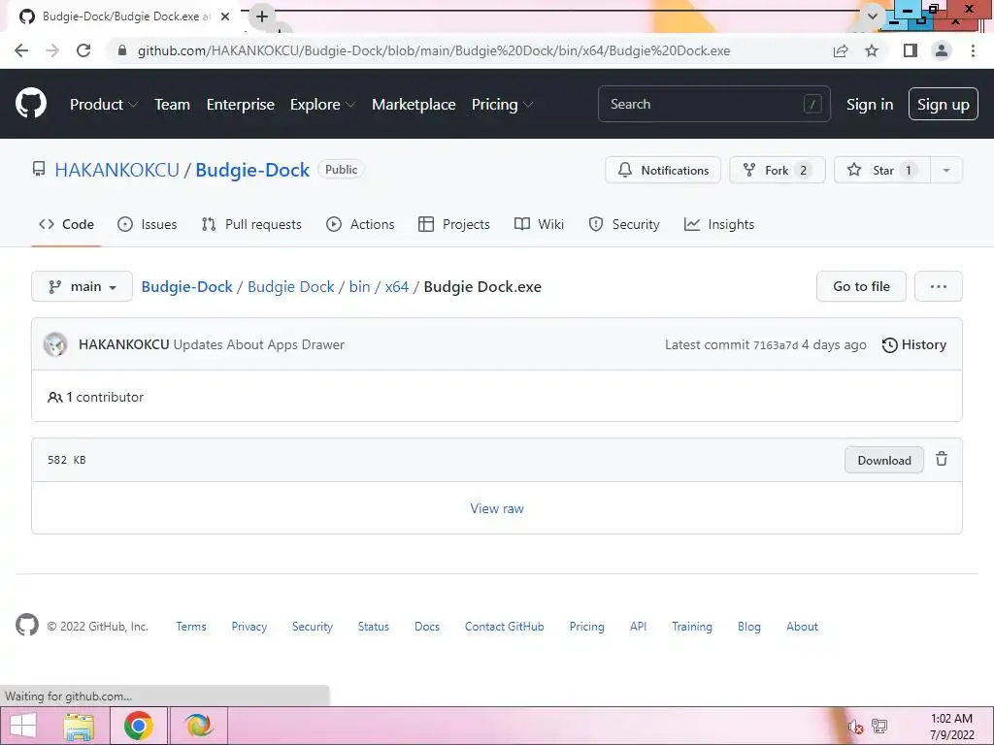The image size is (994, 745).
Task: Open the Contact GitHub footer link
Action: pyautogui.click(x=504, y=626)
